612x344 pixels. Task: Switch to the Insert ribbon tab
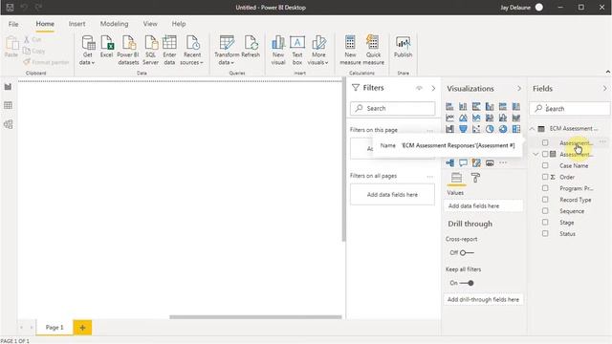pyautogui.click(x=76, y=24)
